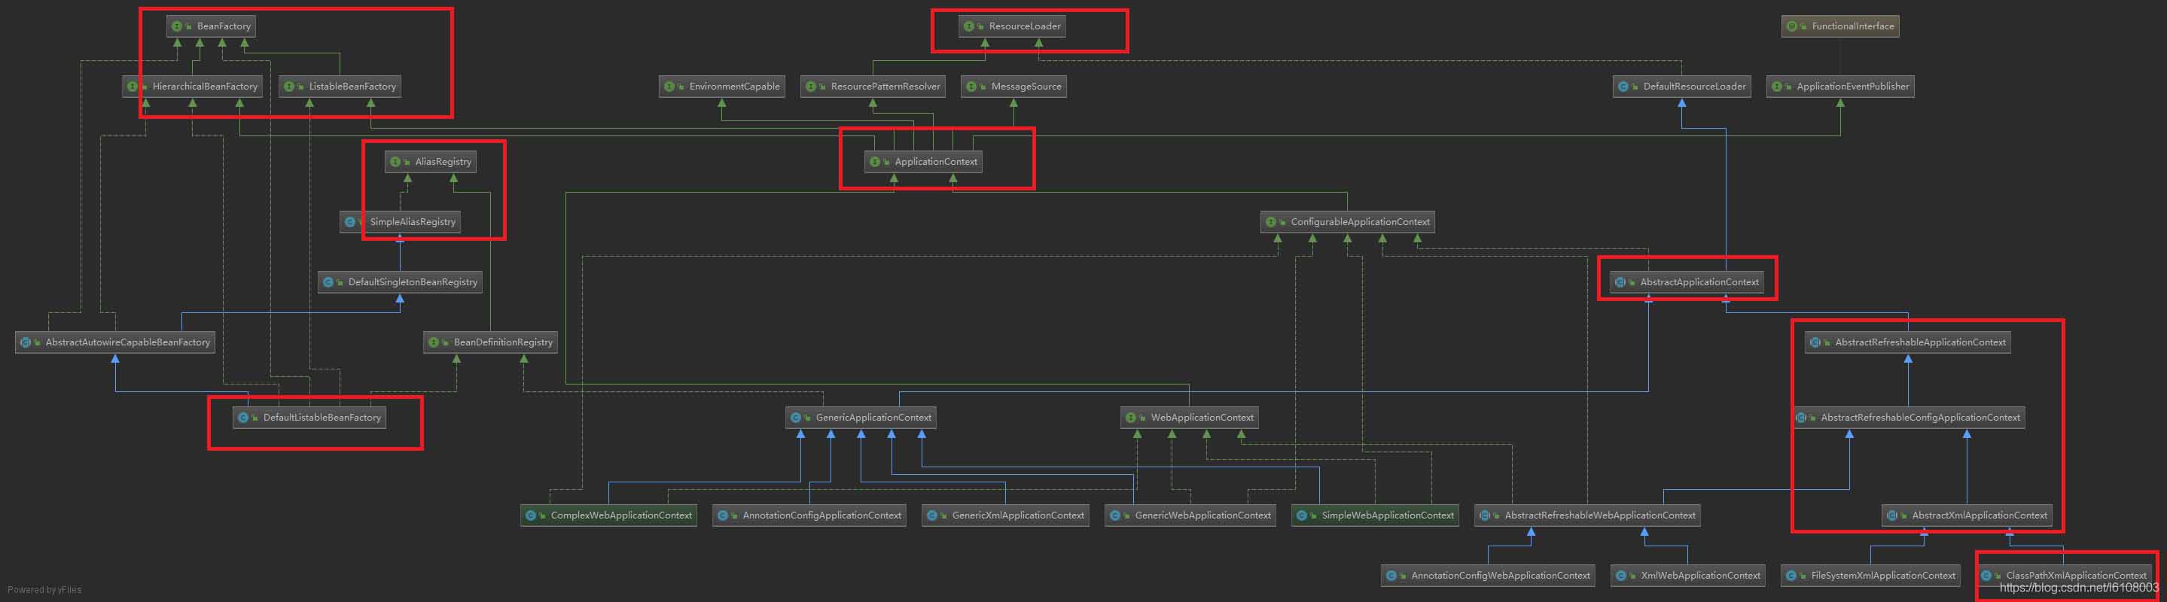Image resolution: width=2167 pixels, height=602 pixels.
Task: Select the class icon of ComplexWebApplicationContext
Action: 530,515
